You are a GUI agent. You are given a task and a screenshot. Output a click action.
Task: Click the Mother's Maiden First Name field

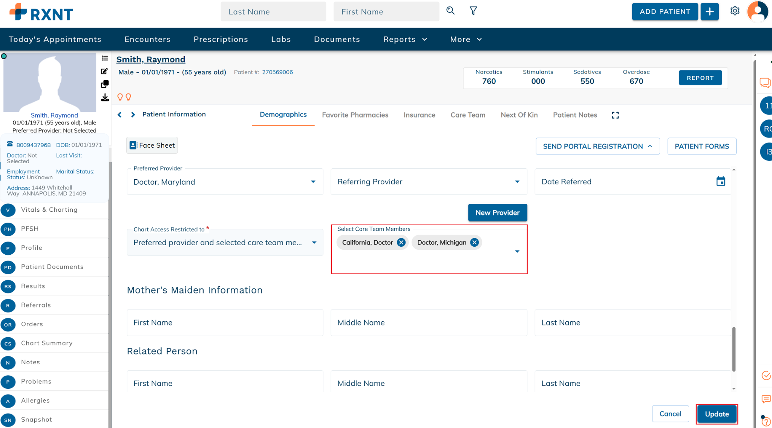click(225, 323)
